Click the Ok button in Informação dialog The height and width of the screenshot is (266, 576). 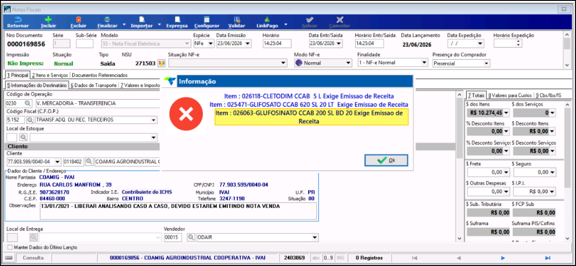click(386, 160)
